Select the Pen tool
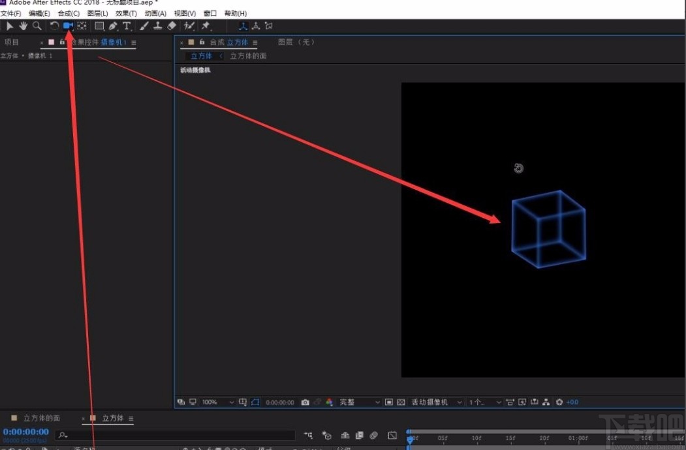Viewport: 686px width, 450px height. [114, 26]
